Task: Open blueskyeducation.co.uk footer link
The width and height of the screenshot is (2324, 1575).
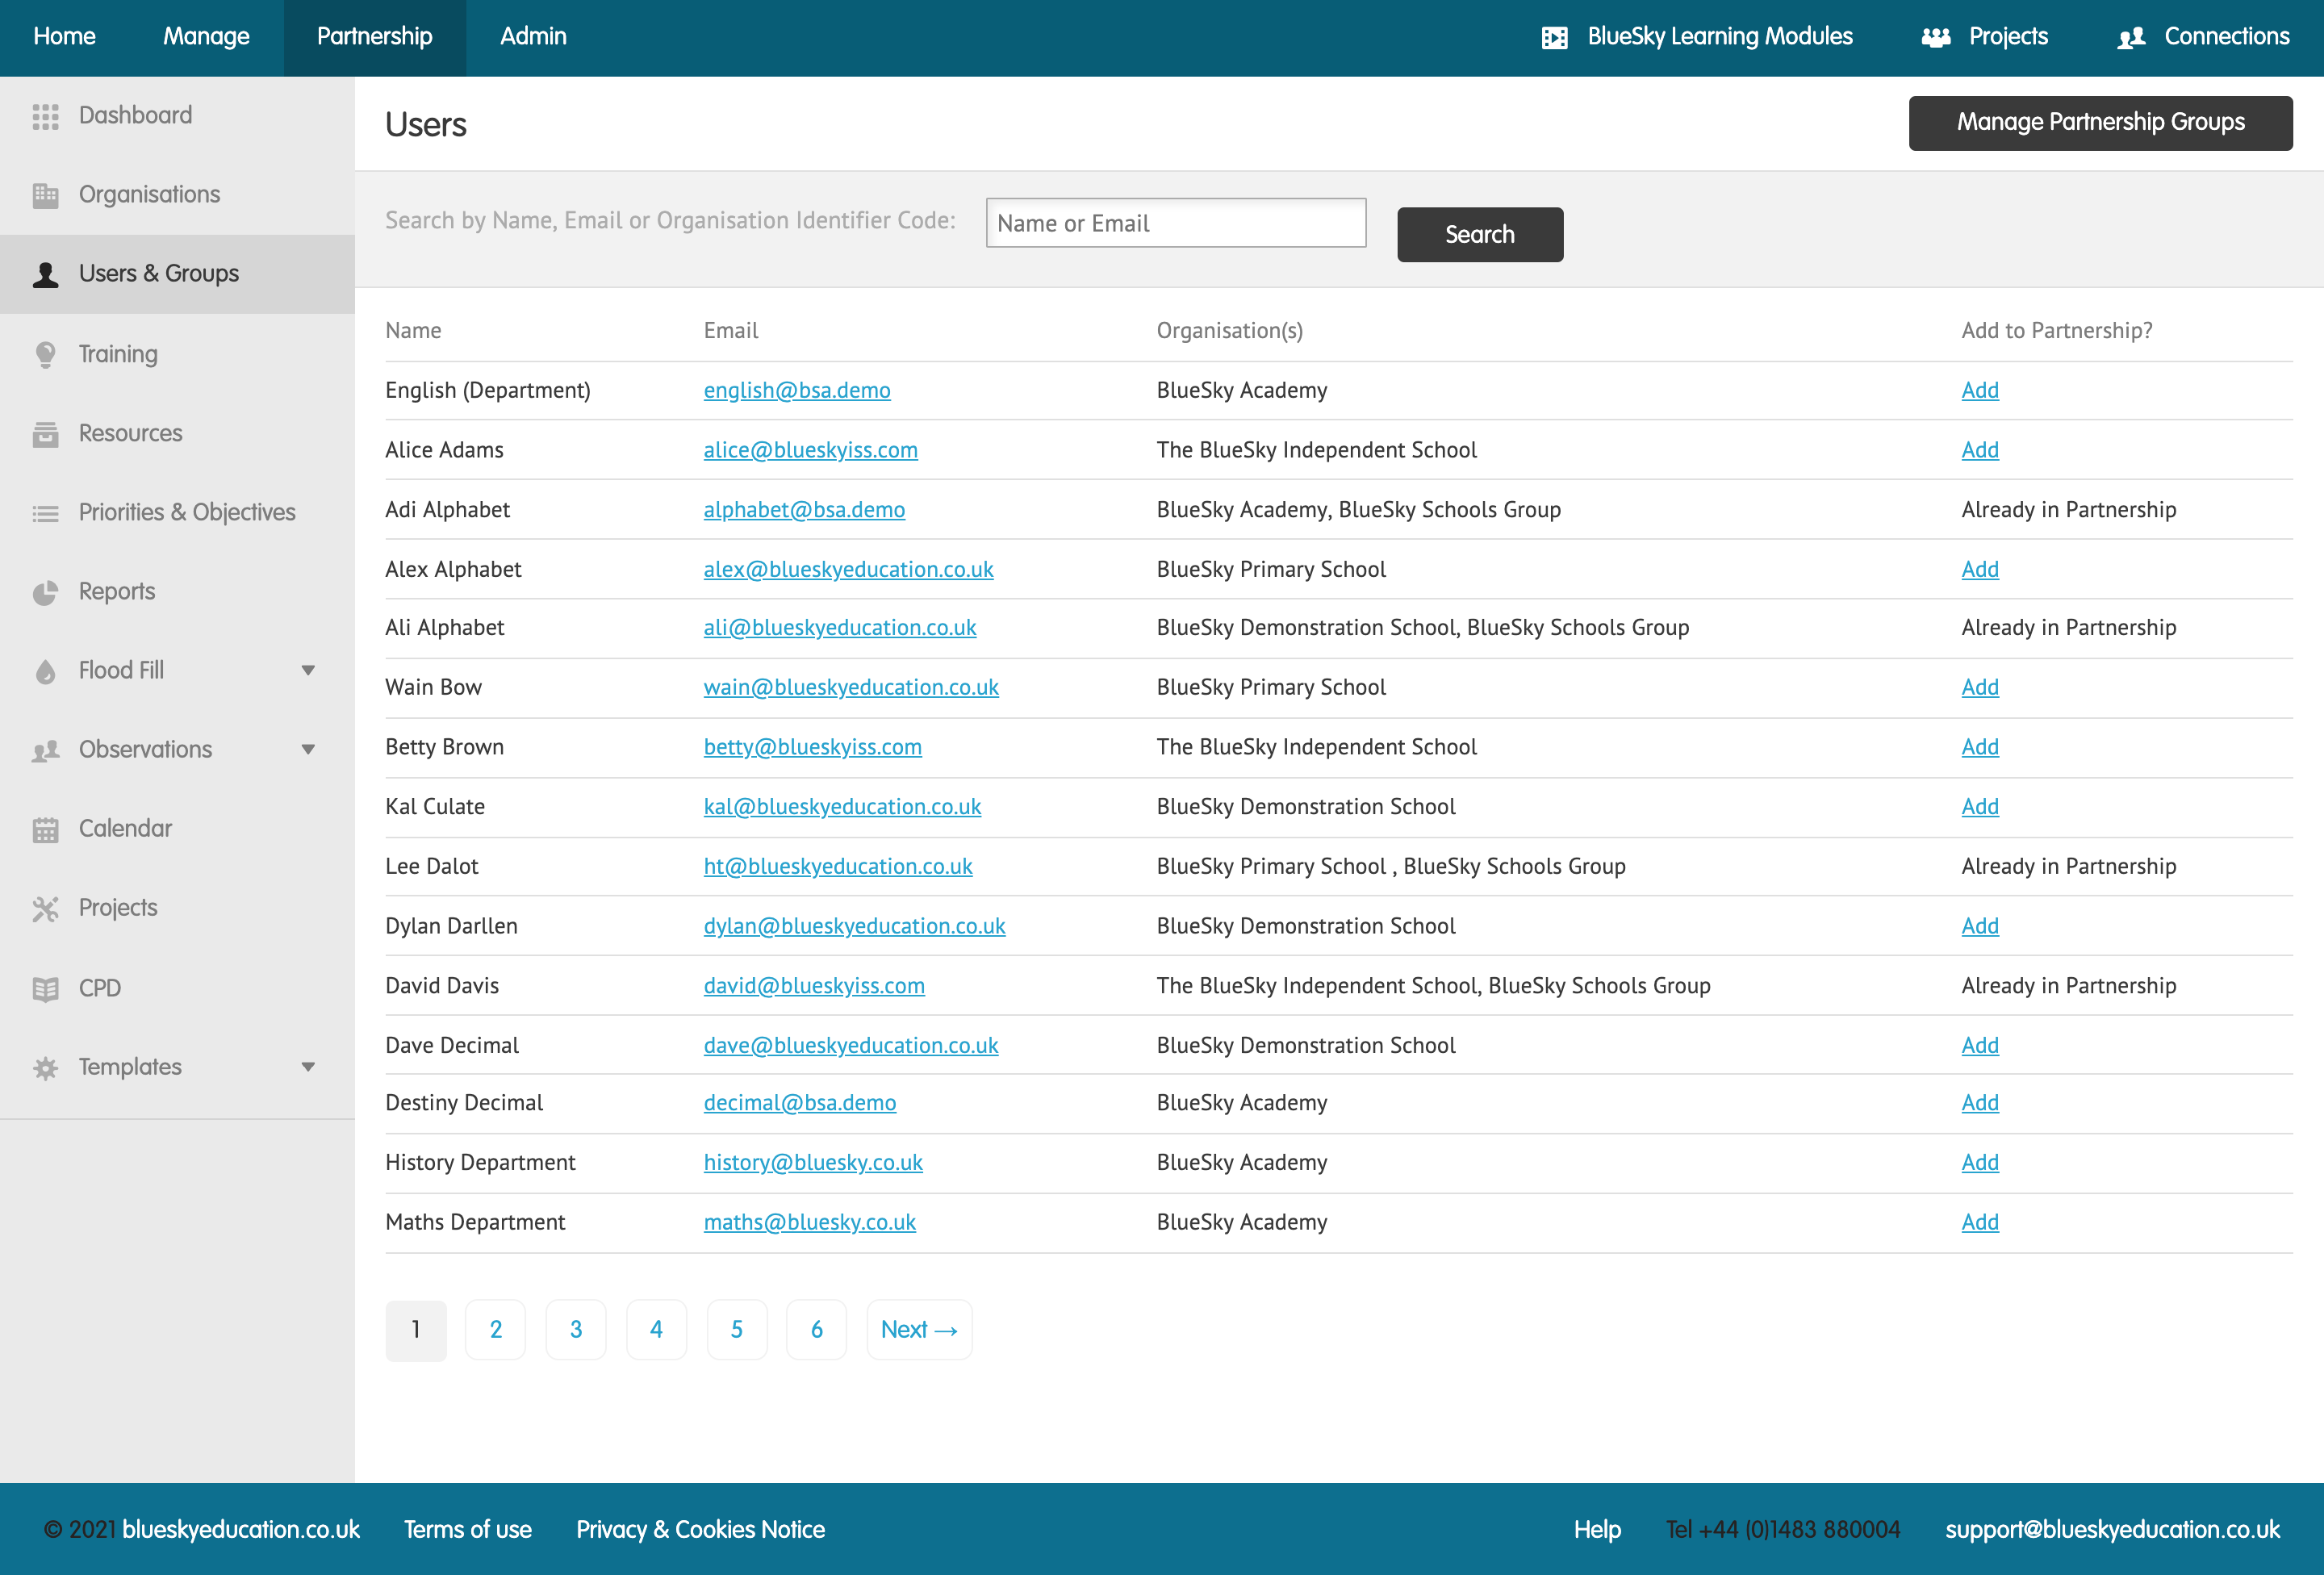Action: click(241, 1530)
